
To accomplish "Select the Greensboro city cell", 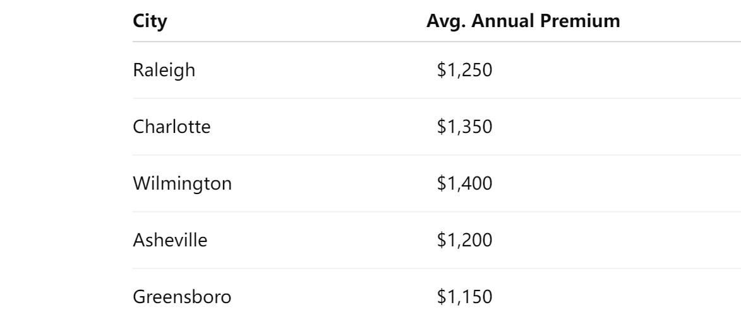I will [x=182, y=297].
